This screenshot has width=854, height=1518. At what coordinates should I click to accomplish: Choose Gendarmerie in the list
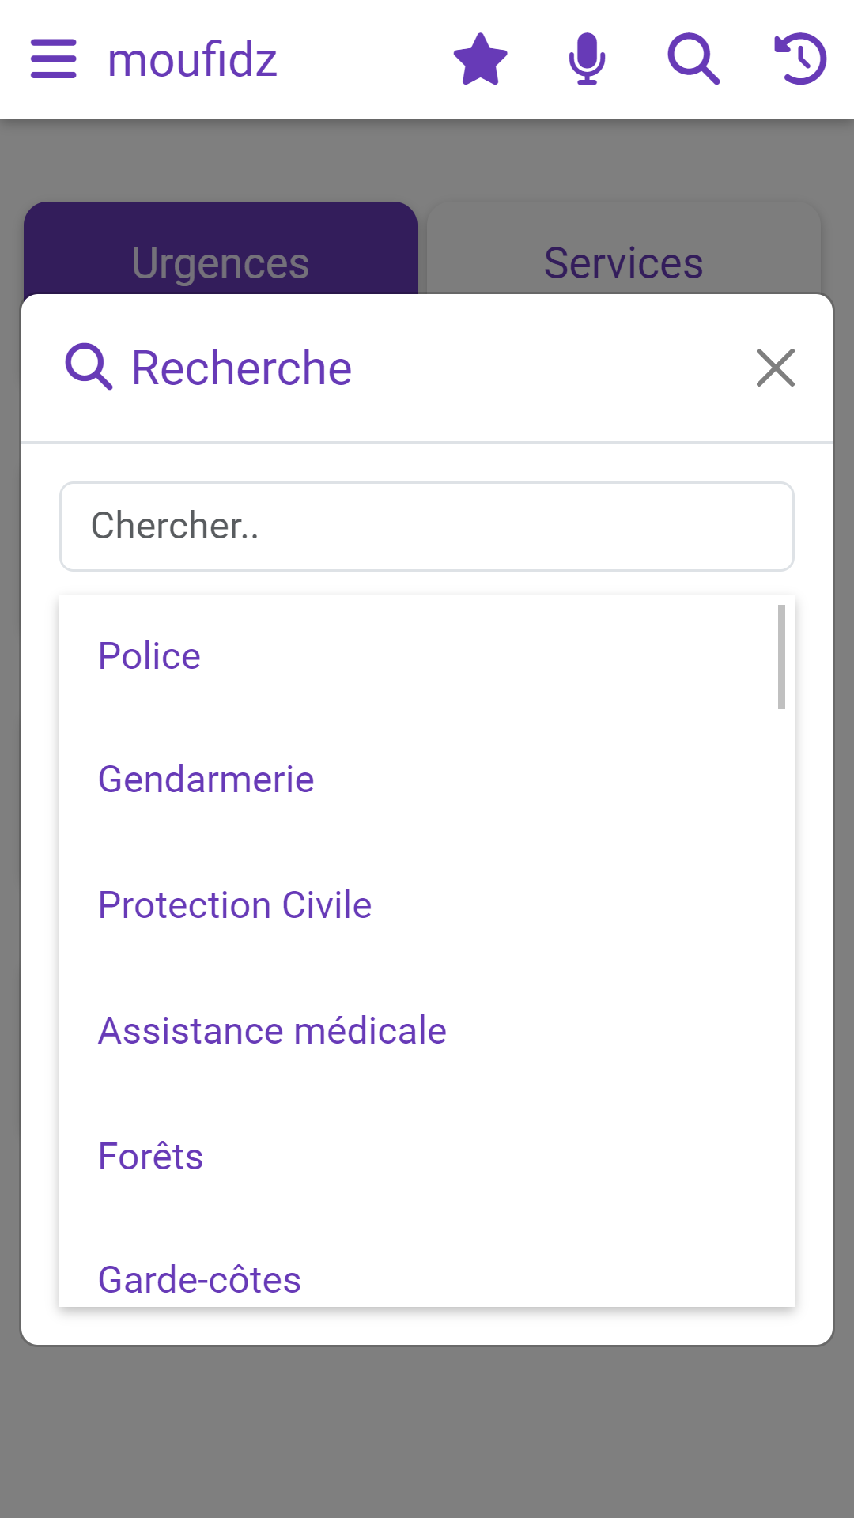point(206,780)
